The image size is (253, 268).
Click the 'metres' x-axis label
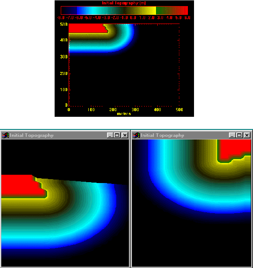click(x=124, y=114)
